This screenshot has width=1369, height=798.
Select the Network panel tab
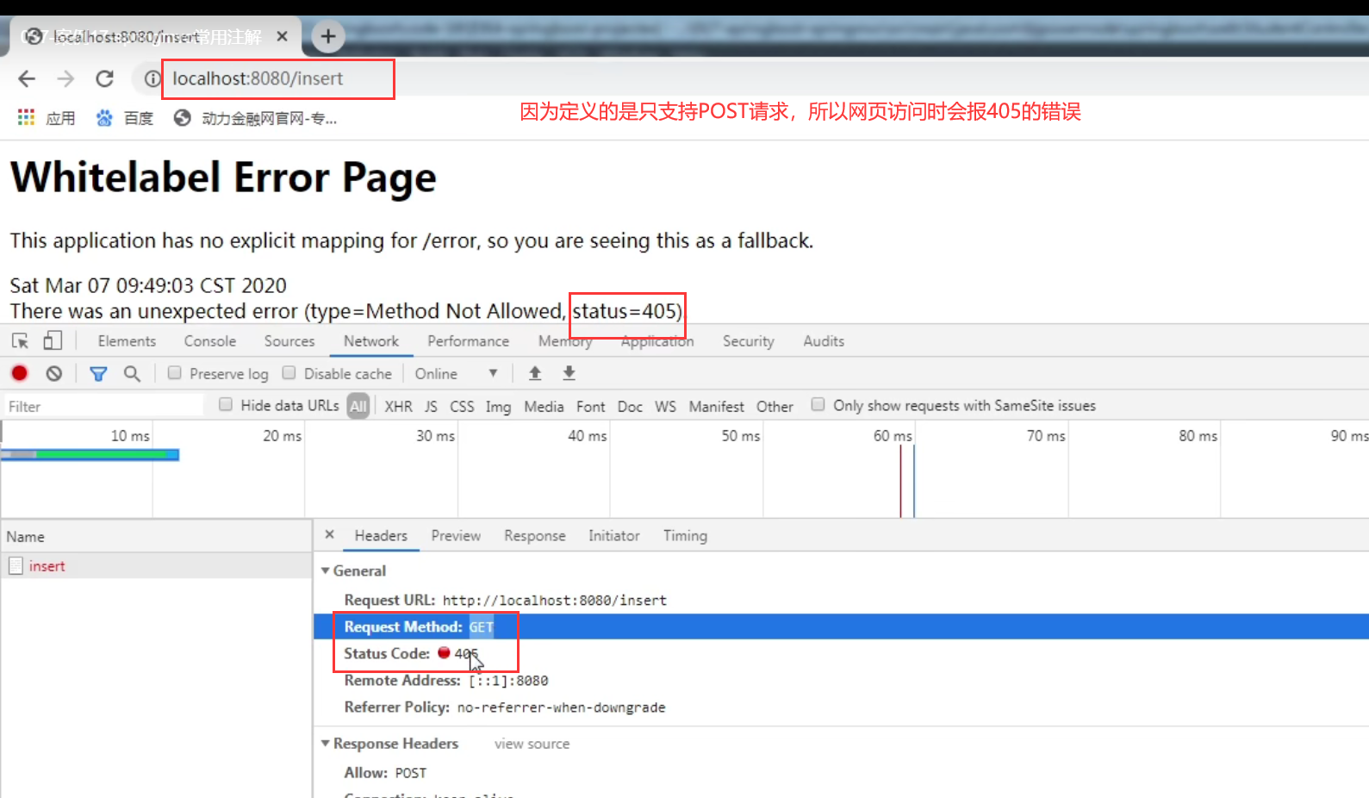coord(371,341)
